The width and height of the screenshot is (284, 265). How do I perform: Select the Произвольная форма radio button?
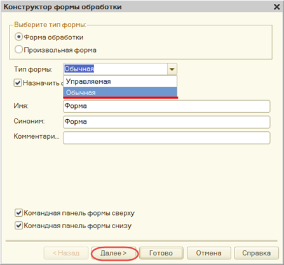18,49
